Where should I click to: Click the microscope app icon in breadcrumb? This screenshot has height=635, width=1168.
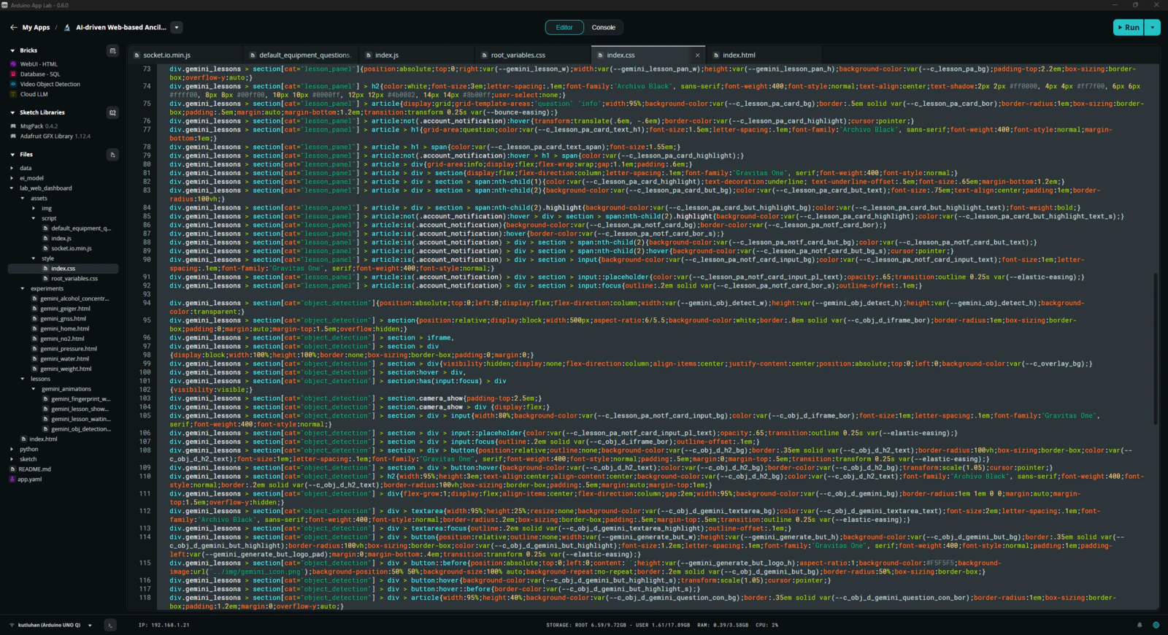point(67,28)
